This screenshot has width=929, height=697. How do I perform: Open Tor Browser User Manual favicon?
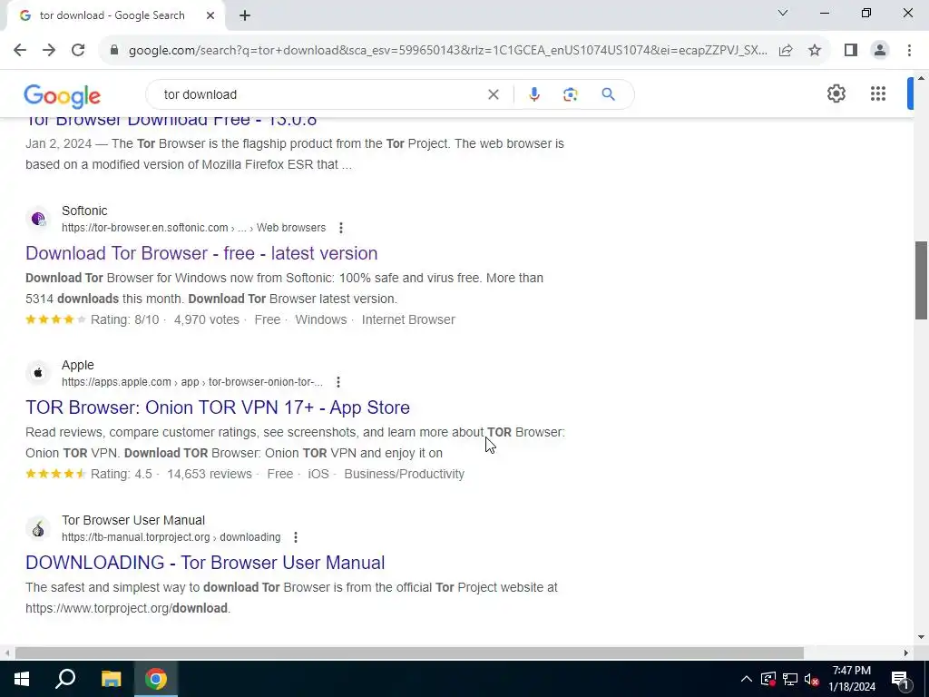click(38, 528)
